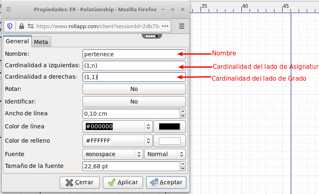Click the Cardinalidad a izquierdas field
Image resolution: width=319 pixels, height=194 pixels.
134,66
